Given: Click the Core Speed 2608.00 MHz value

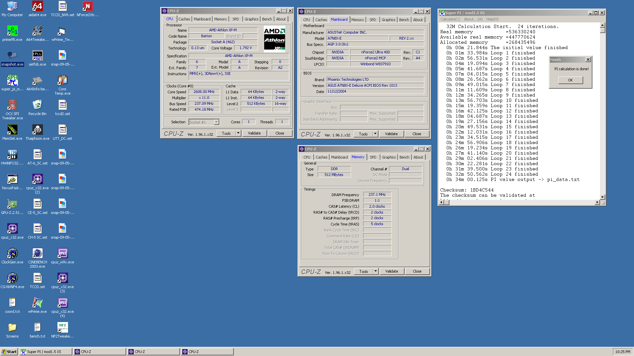Looking at the screenshot, I should pyautogui.click(x=204, y=92).
